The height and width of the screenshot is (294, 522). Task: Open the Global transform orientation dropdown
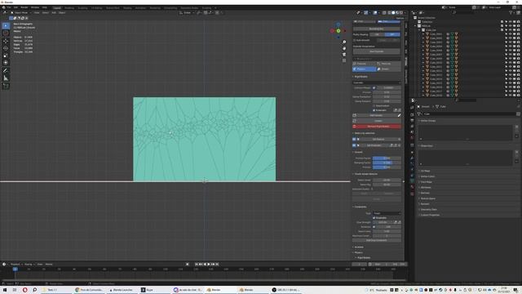[187, 13]
